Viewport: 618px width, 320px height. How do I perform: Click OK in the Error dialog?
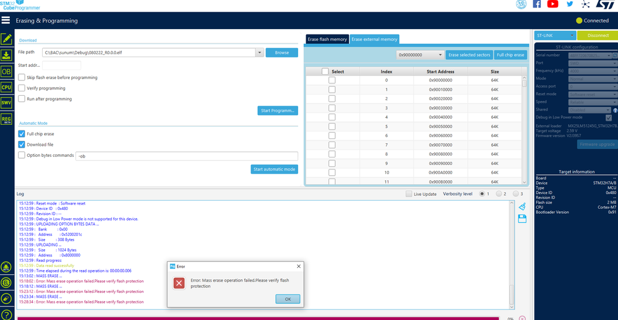[x=288, y=299]
